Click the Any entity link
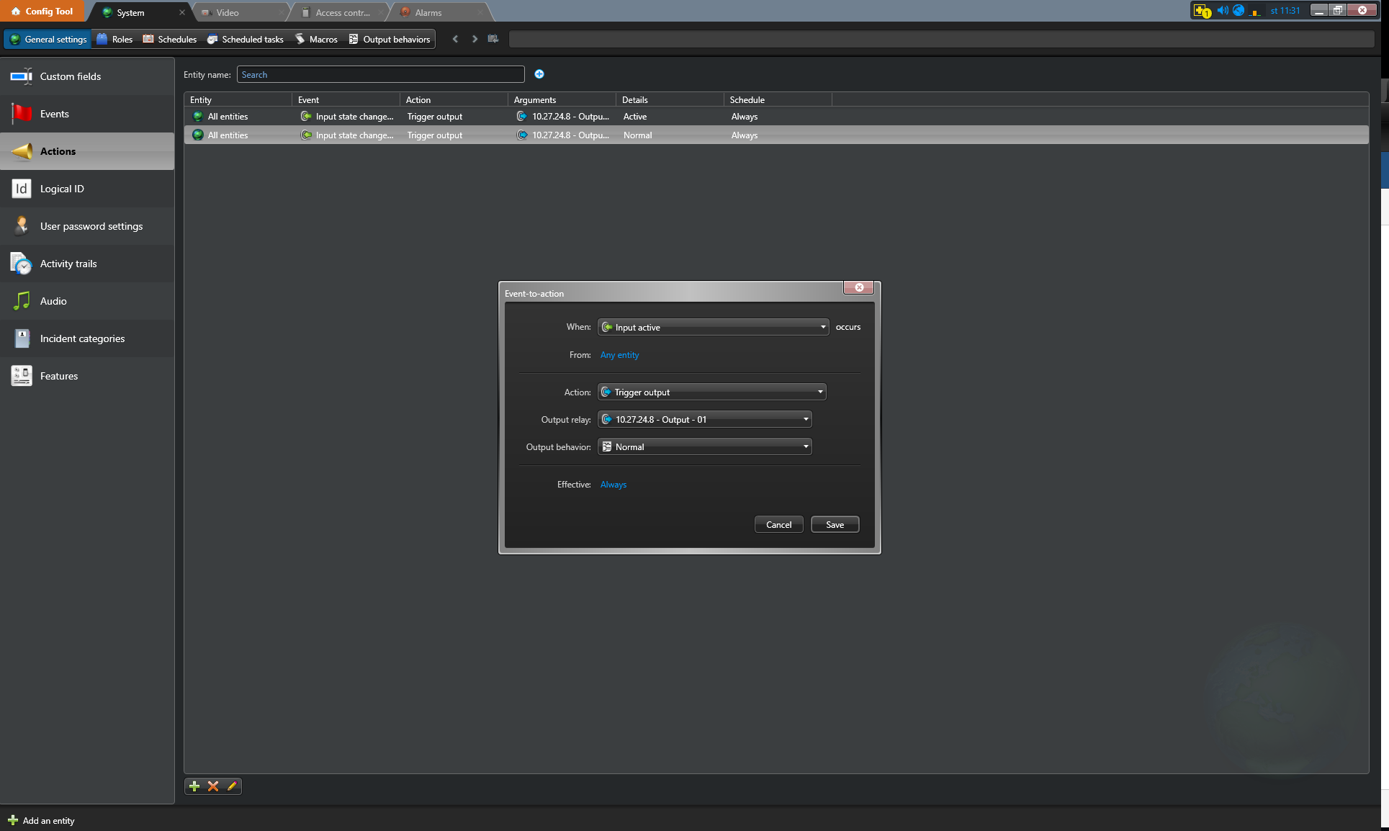Viewport: 1389px width, 831px height. tap(619, 355)
